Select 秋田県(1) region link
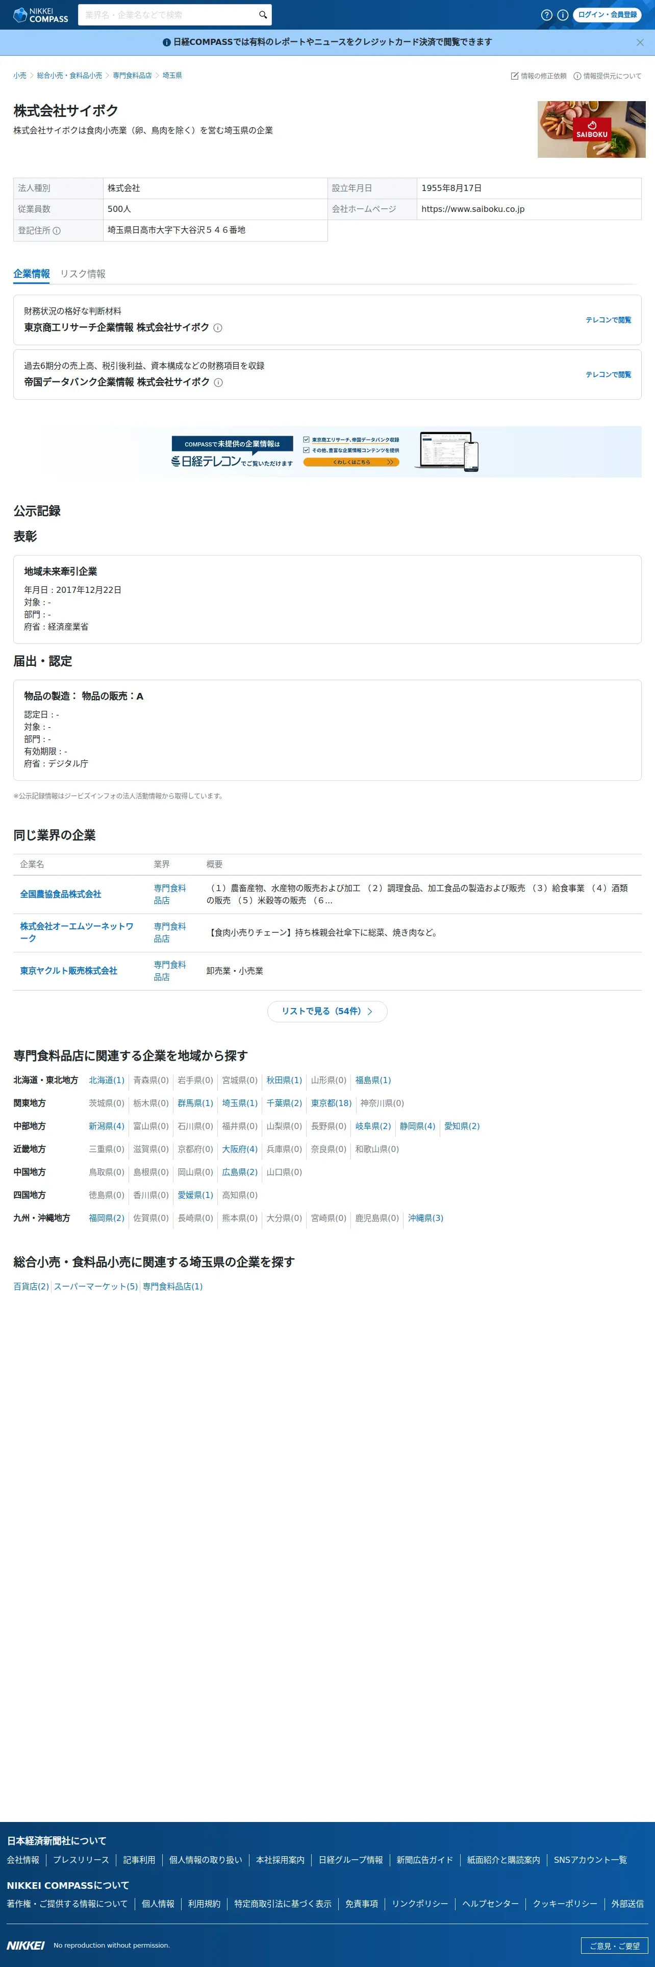Image resolution: width=655 pixels, height=1967 pixels. (x=284, y=1081)
